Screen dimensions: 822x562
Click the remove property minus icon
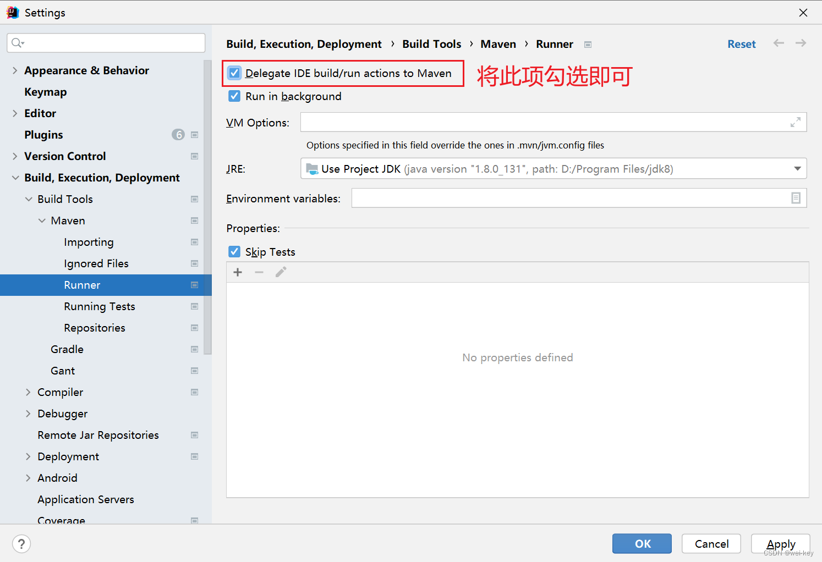[259, 272]
